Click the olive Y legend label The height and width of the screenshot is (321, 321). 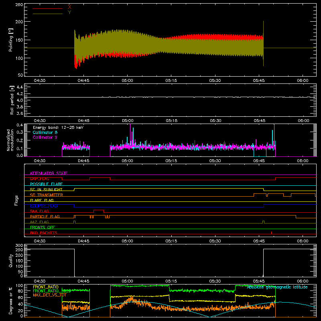pos(69,12)
